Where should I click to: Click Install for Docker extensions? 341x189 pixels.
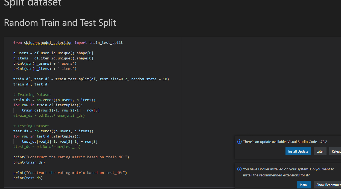point(304,185)
